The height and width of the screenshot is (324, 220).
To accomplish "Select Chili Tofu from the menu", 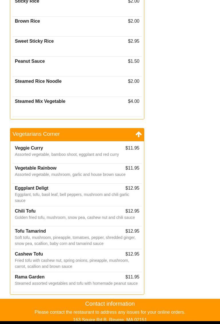I will pos(25,211).
